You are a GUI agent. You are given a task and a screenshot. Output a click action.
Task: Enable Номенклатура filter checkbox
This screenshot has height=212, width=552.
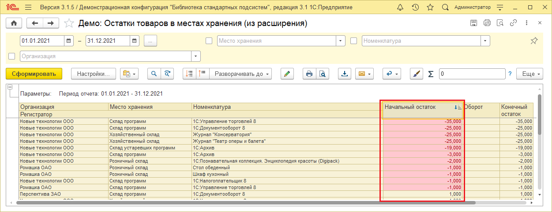click(353, 41)
